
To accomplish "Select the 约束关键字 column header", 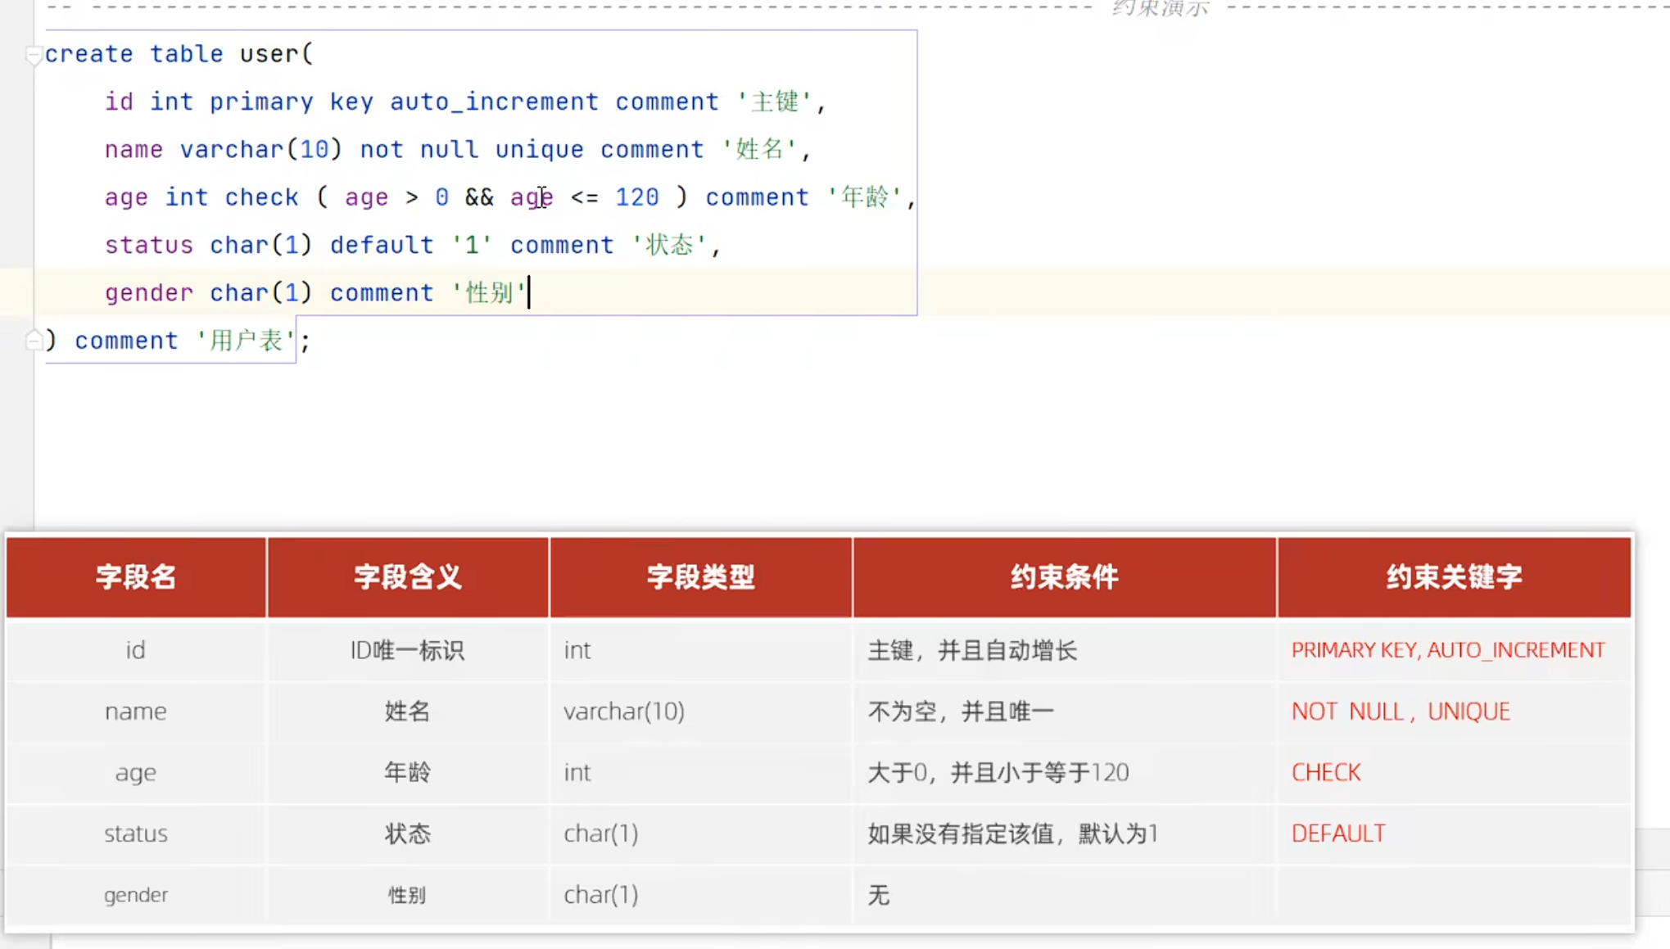I will coord(1454,576).
